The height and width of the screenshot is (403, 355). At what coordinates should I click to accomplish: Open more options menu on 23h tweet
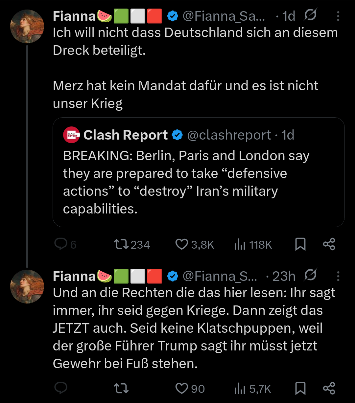(338, 276)
